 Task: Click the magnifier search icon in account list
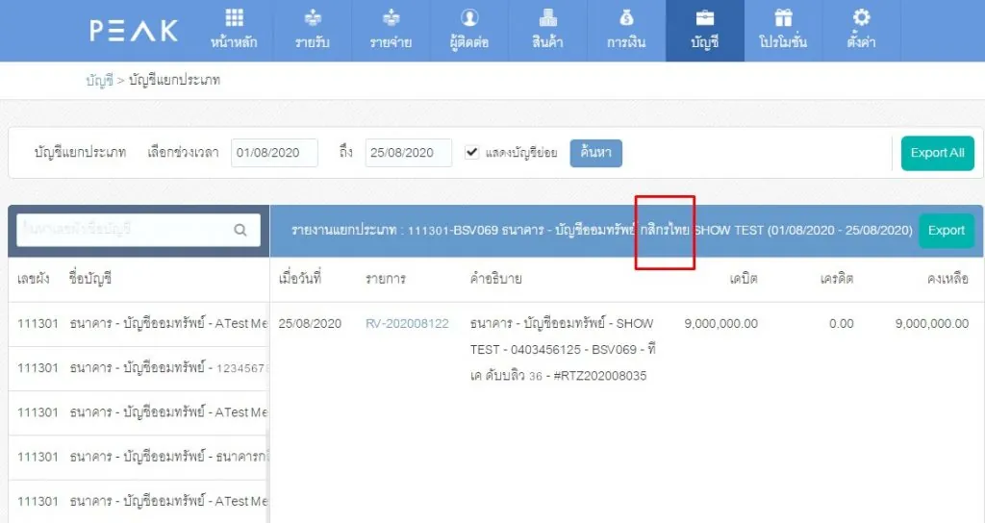tap(240, 231)
